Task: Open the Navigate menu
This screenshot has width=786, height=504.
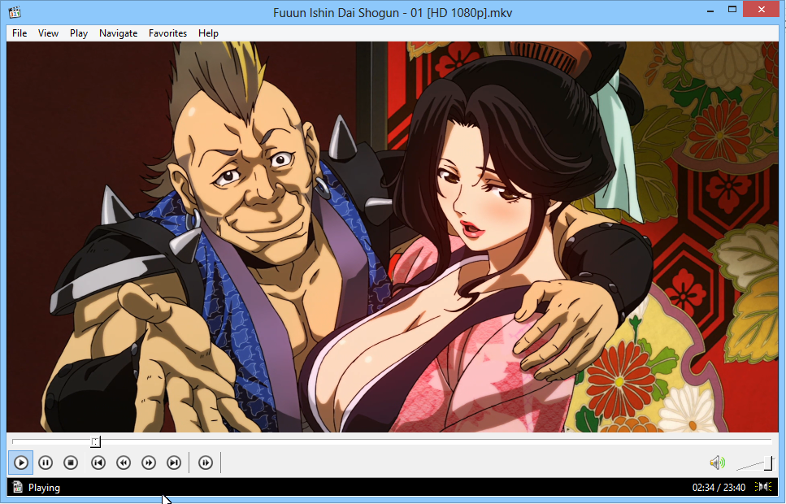Action: 119,33
